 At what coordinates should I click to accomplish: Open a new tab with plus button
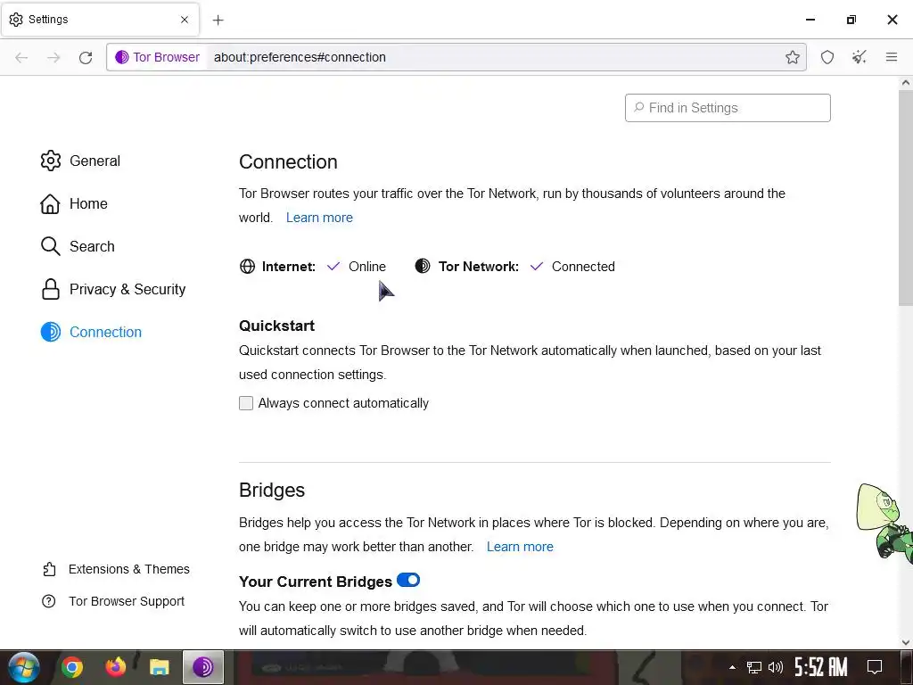tap(218, 20)
